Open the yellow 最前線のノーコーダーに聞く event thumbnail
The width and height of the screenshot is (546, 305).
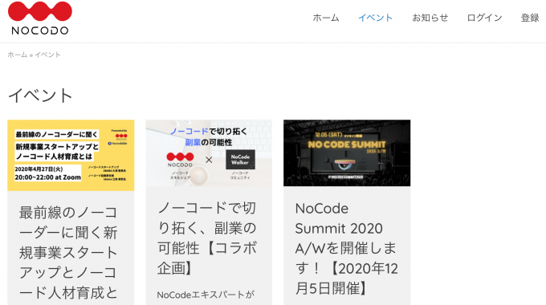[71, 155]
